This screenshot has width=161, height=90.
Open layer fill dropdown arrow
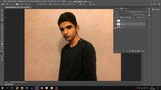[146, 17]
